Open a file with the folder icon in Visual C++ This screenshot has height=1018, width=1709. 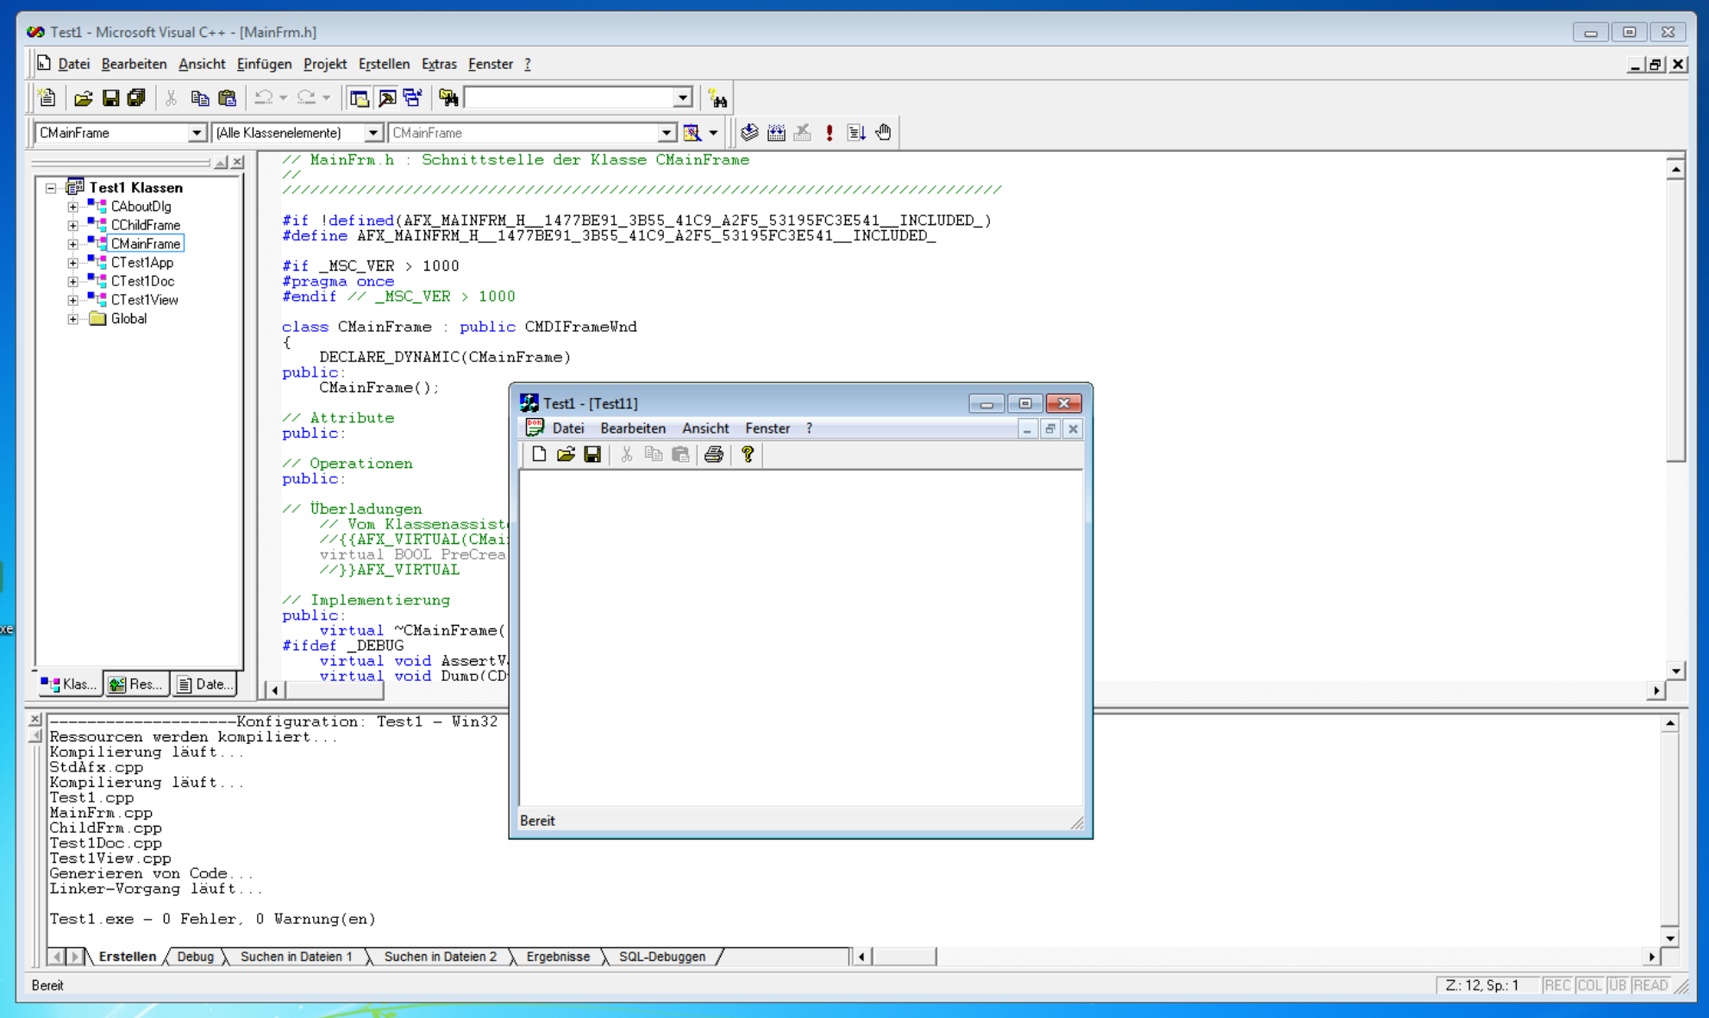[83, 98]
